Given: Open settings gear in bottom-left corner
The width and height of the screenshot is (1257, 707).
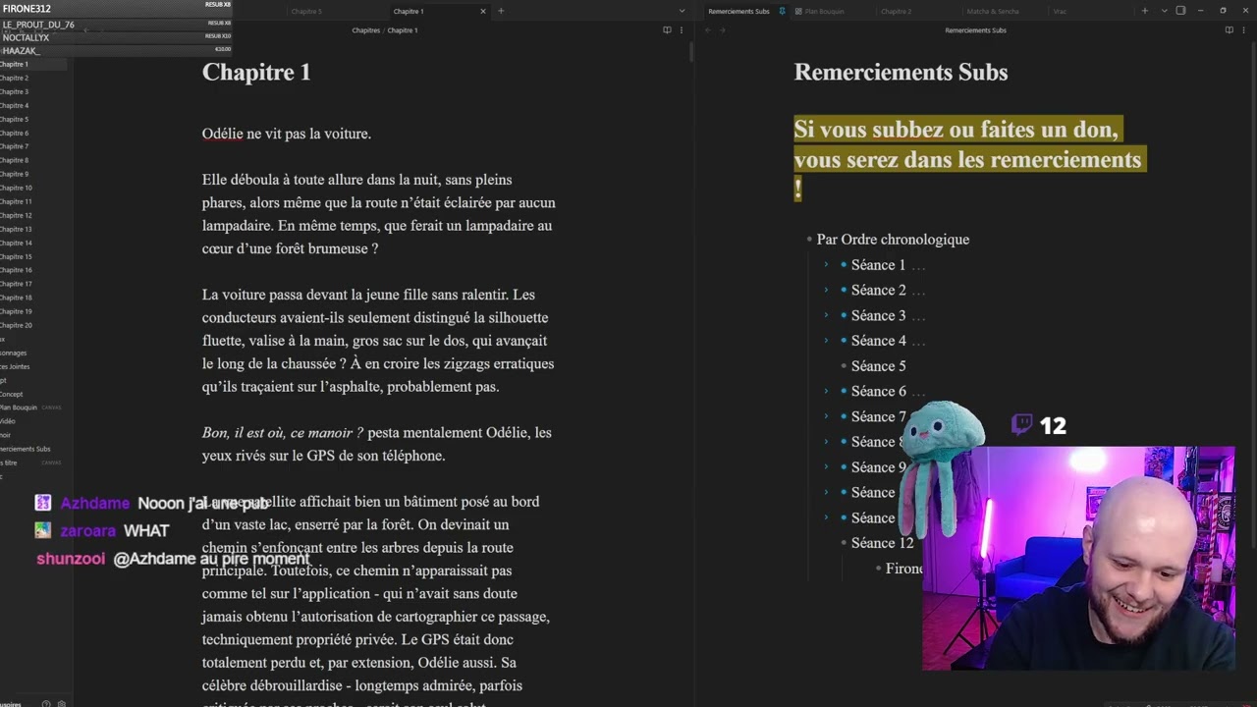Looking at the screenshot, I should click(61, 703).
